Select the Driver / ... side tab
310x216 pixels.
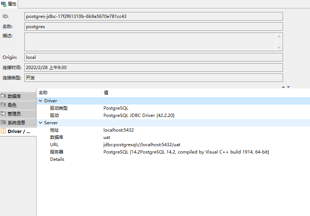coord(18,131)
